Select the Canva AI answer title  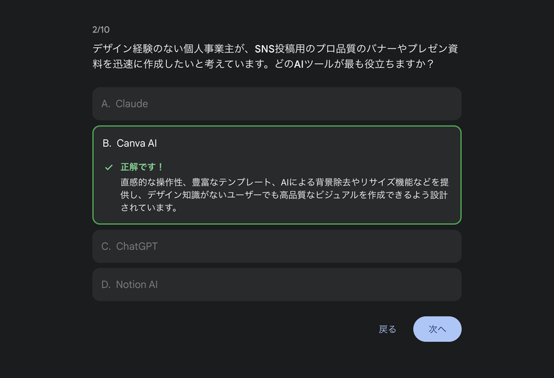tap(137, 143)
